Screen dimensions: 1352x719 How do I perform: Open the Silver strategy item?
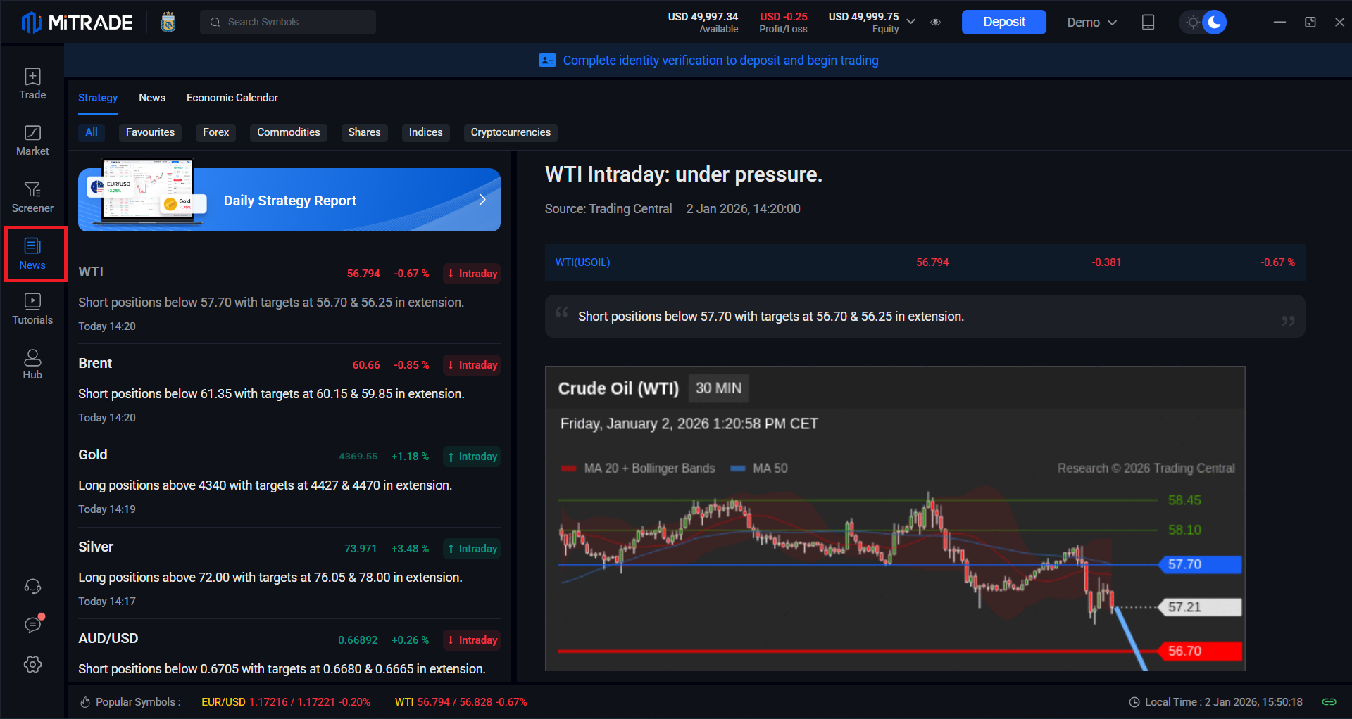pos(289,573)
